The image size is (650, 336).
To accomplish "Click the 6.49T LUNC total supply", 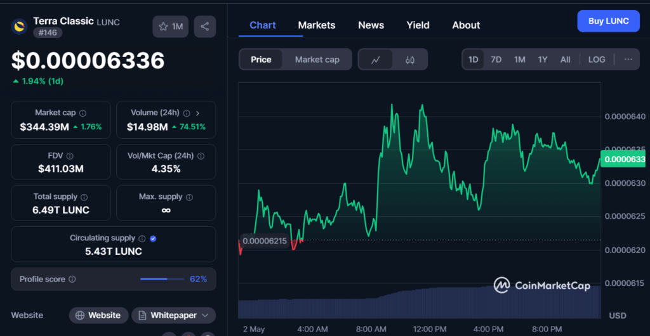I will [60, 210].
